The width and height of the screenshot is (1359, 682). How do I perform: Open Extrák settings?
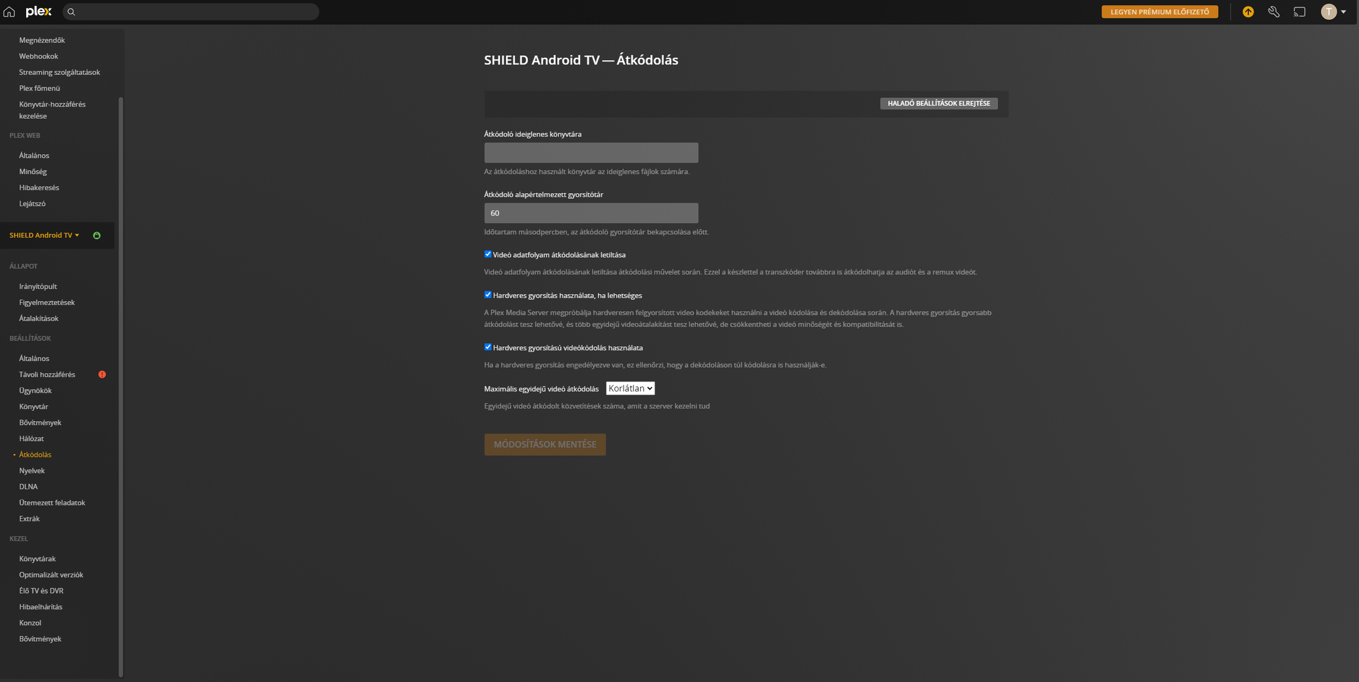29,520
